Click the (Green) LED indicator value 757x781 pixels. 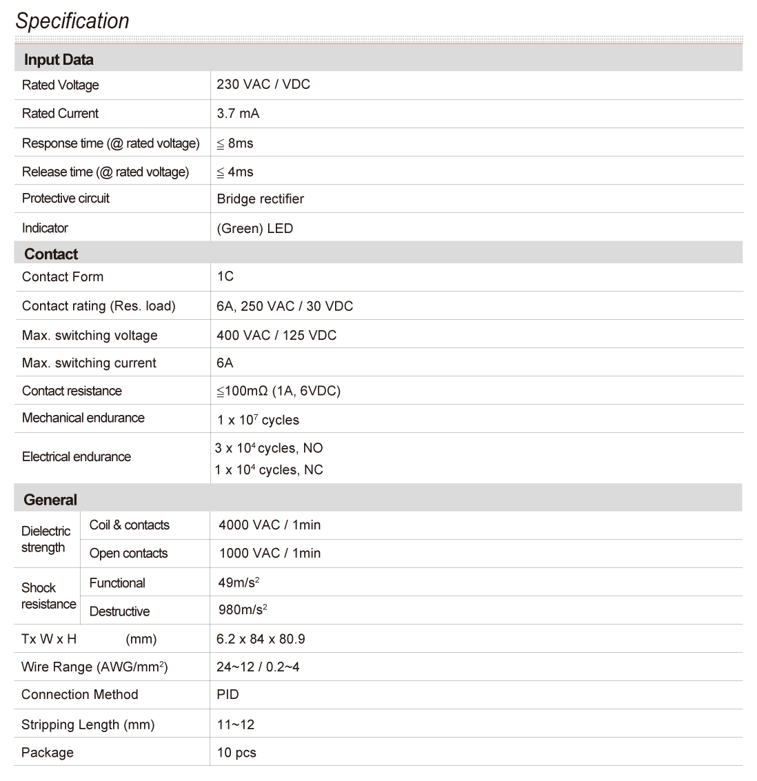pos(254,228)
